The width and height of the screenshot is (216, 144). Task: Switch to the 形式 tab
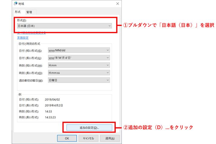(18, 12)
